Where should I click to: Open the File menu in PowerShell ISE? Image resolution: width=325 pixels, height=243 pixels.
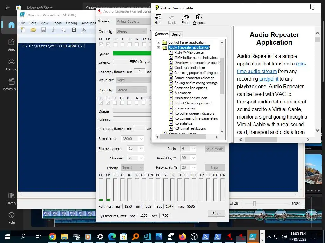(x=22, y=23)
